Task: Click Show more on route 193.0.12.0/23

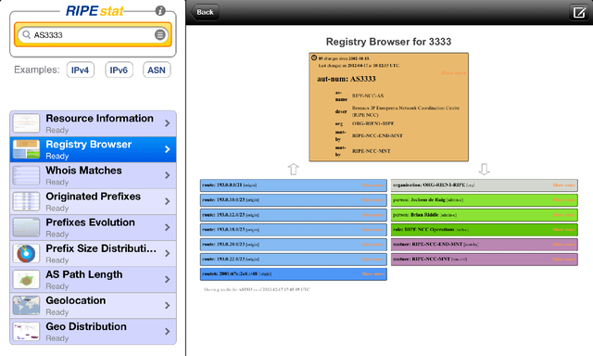Action: pyautogui.click(x=372, y=214)
